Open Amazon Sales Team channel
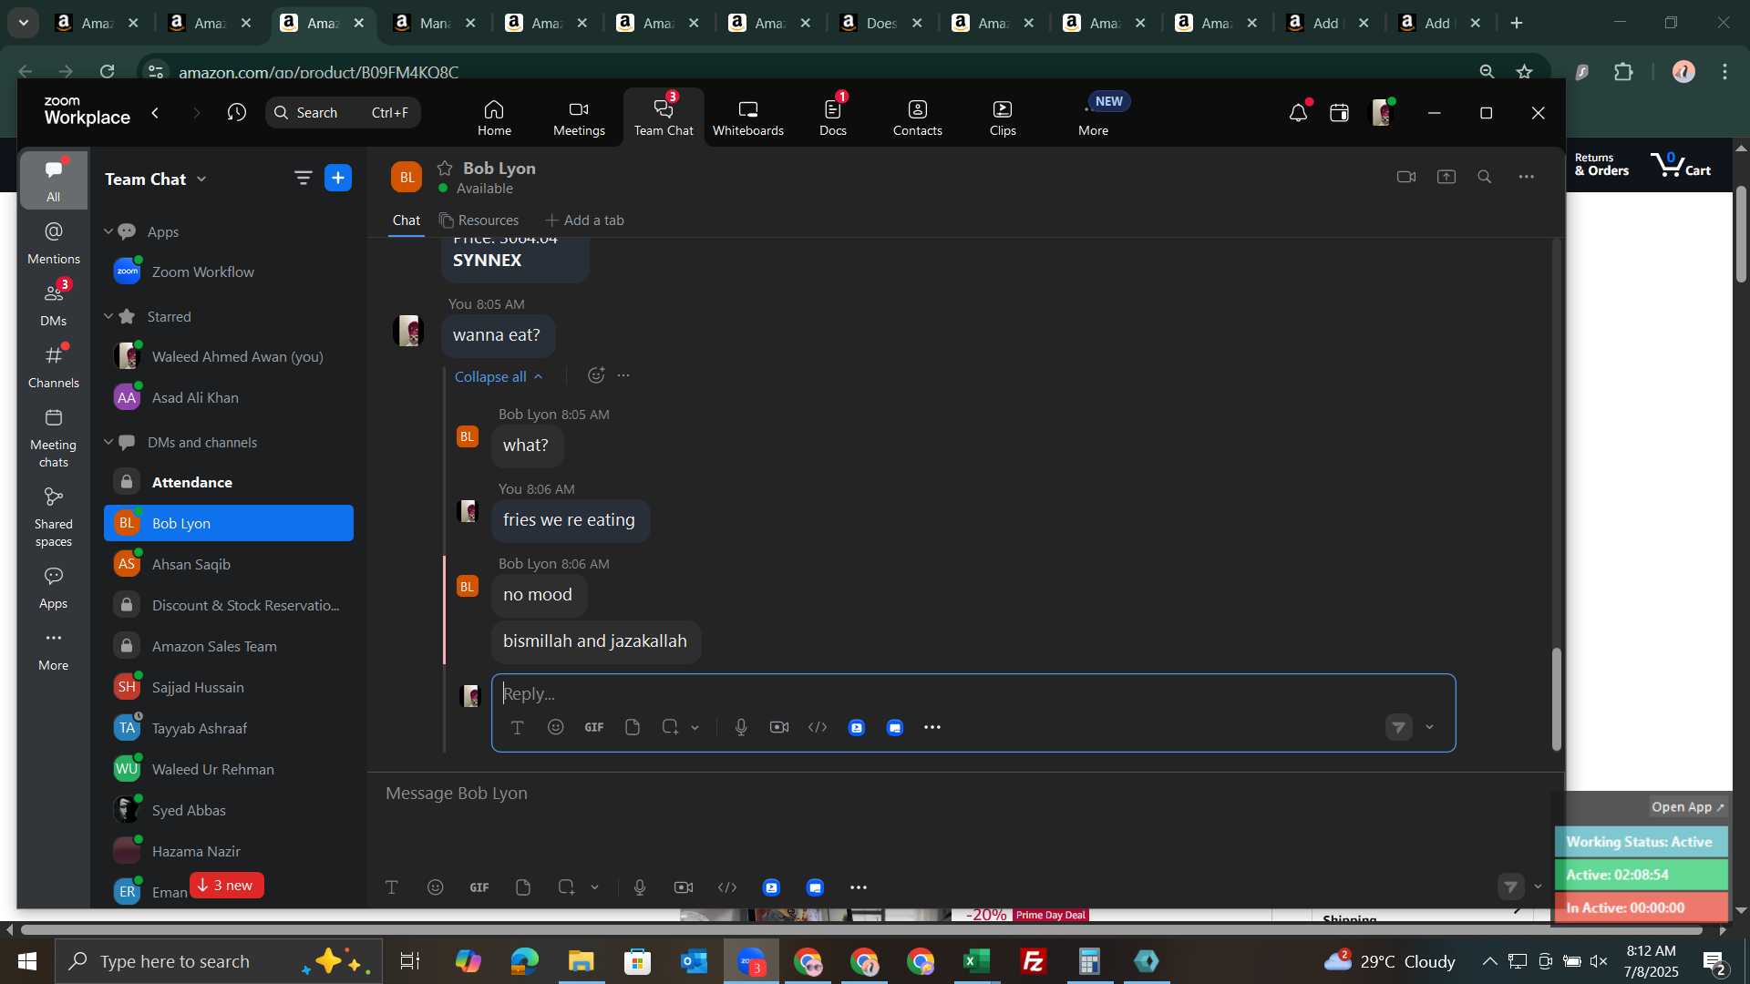1750x984 pixels. coord(229,646)
